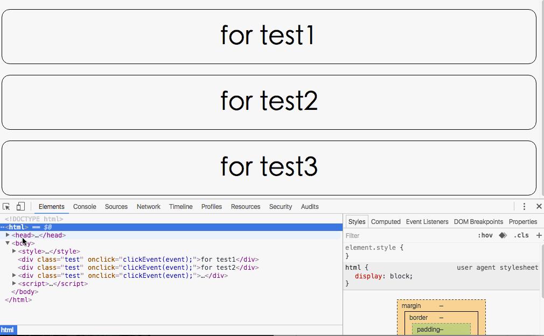Expand the head element node
Viewport: 544px width, 336px height.
click(8, 235)
